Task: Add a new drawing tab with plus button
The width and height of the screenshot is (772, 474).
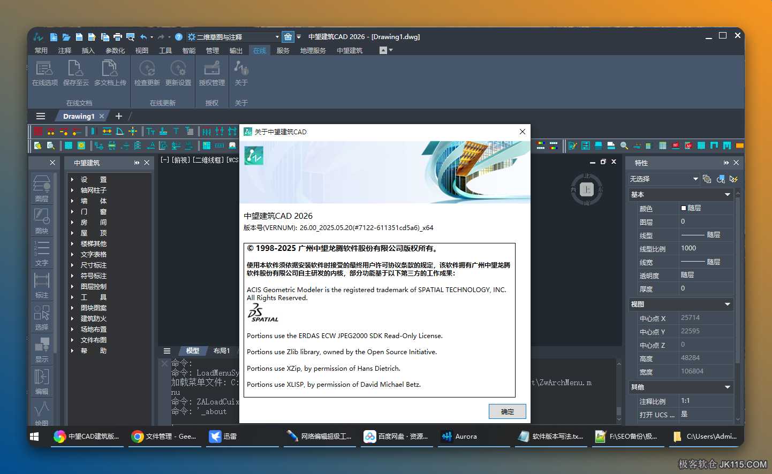Action: [119, 116]
